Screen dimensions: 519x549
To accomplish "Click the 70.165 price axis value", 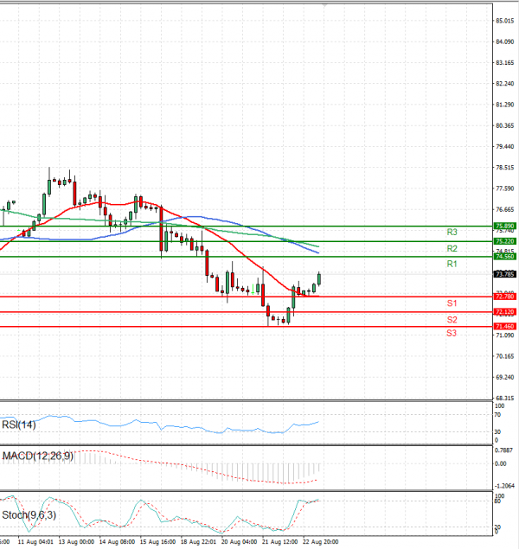I will tap(505, 356).
